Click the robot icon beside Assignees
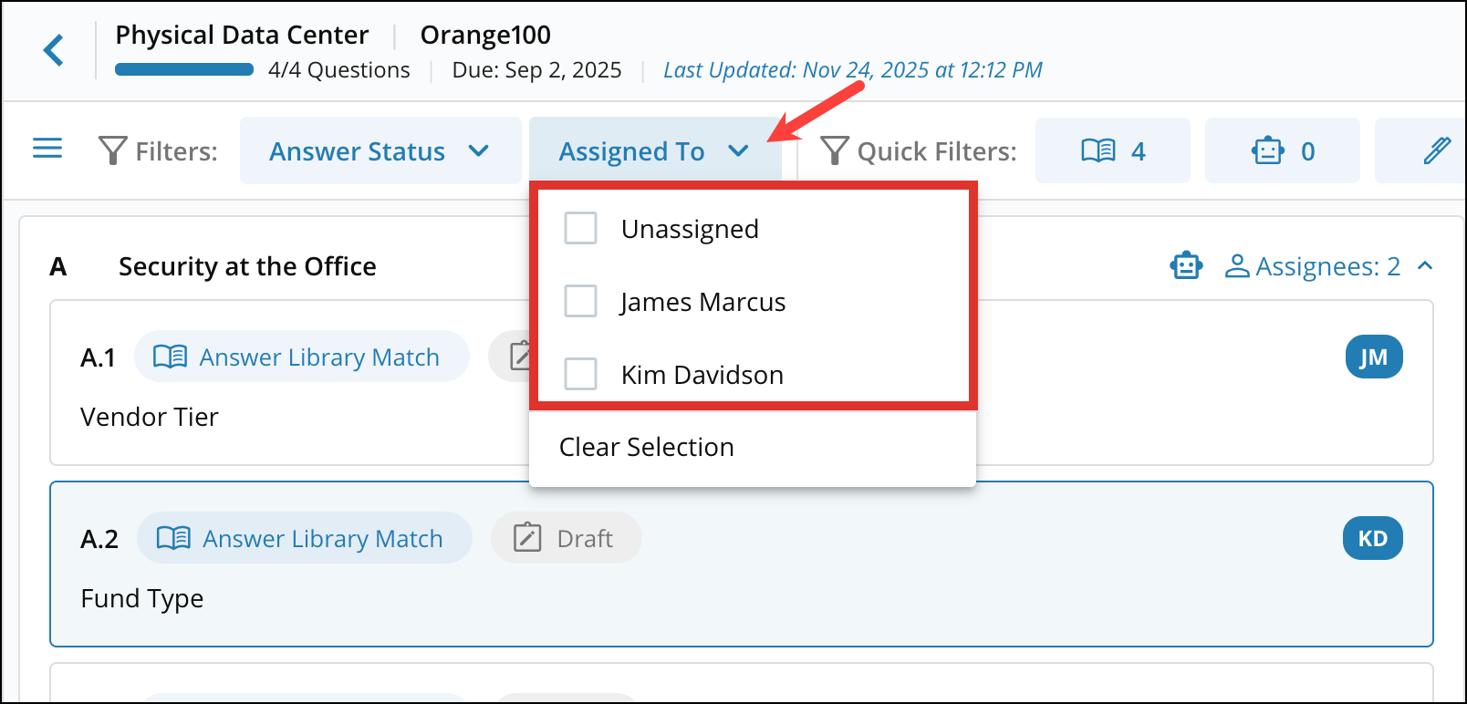The width and height of the screenshot is (1467, 704). point(1184,265)
